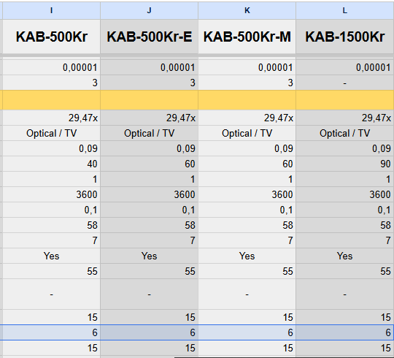Click the KAB-500Kr-E title cell
Screen dimensions: 394x358
pos(150,37)
